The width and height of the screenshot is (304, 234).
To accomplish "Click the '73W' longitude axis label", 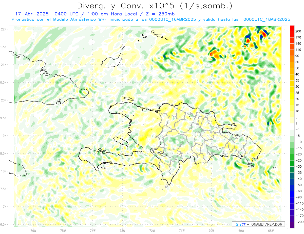I will tap(122, 231).
